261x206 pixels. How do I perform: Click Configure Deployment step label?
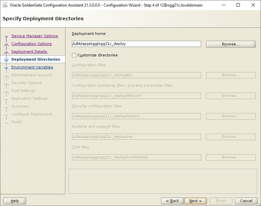pyautogui.click(x=32, y=114)
